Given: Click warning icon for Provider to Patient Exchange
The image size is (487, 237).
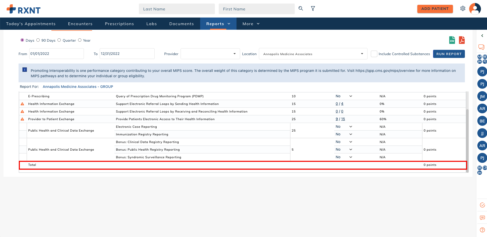Looking at the screenshot, I should [x=22, y=119].
